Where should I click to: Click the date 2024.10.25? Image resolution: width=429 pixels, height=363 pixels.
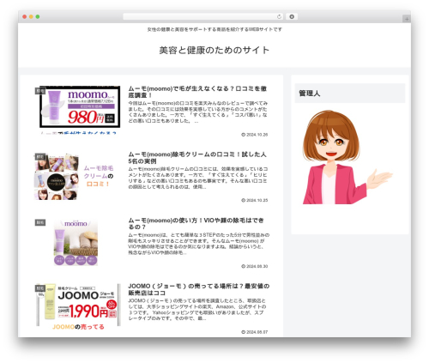click(255, 200)
